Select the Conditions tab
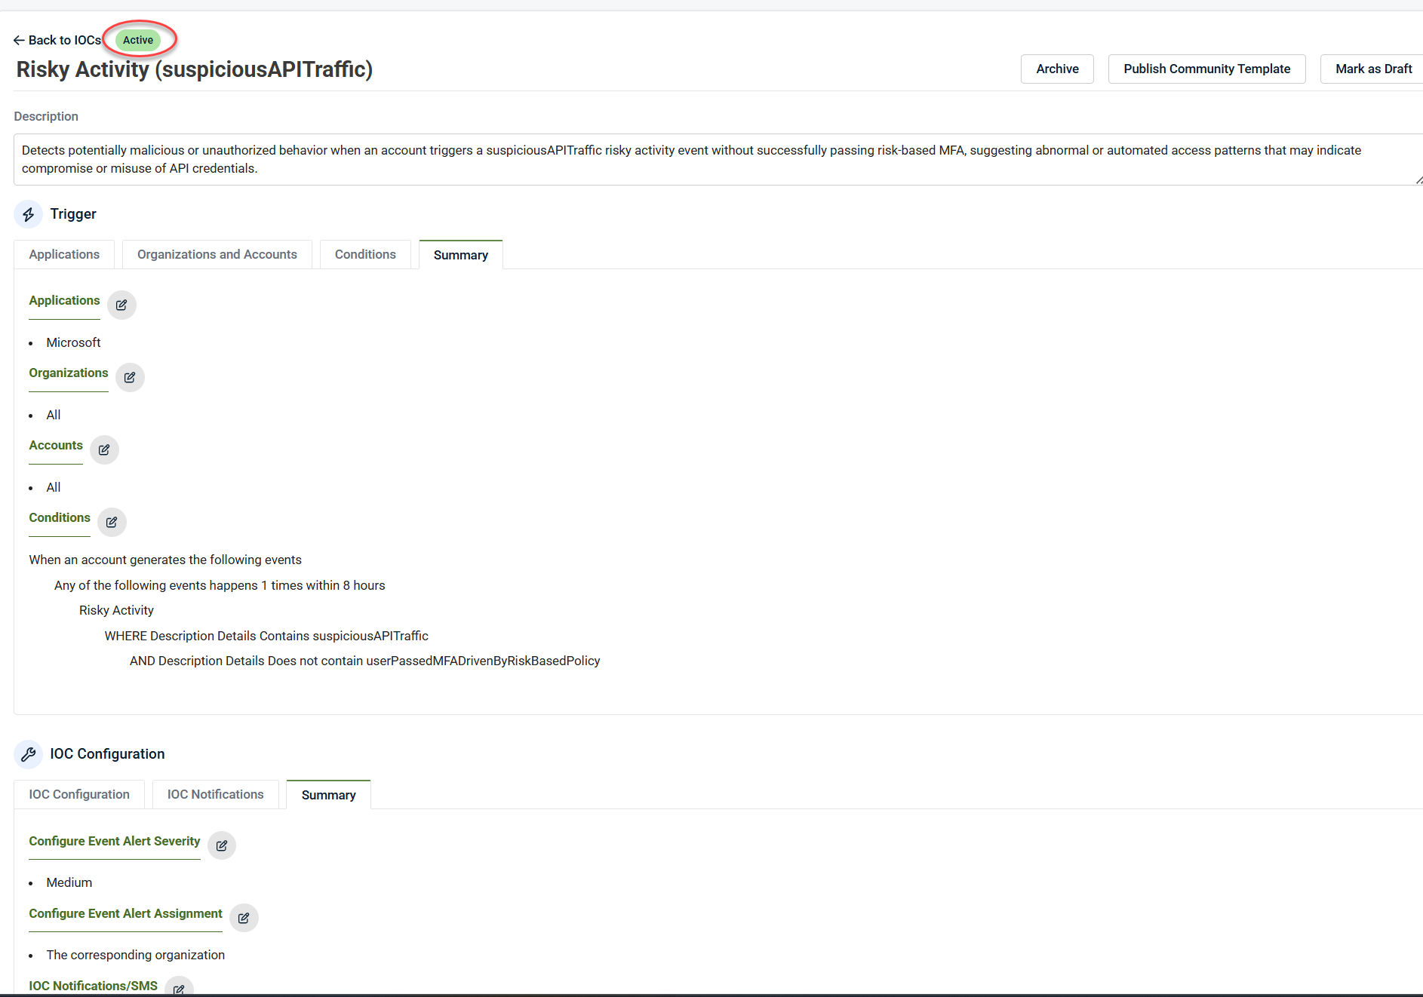 pyautogui.click(x=365, y=255)
